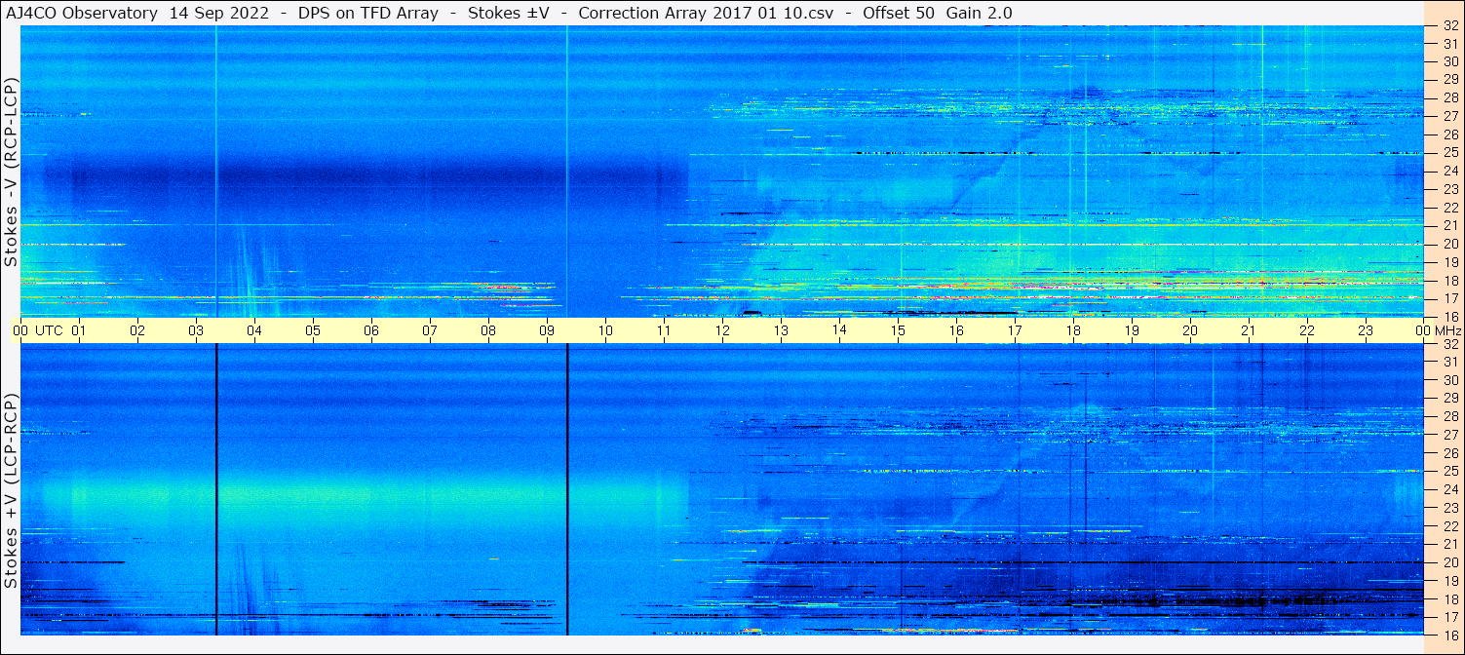Click the 28 MHz tick in the Stokes +V panel
This screenshot has width=1465, height=655.
click(1449, 416)
